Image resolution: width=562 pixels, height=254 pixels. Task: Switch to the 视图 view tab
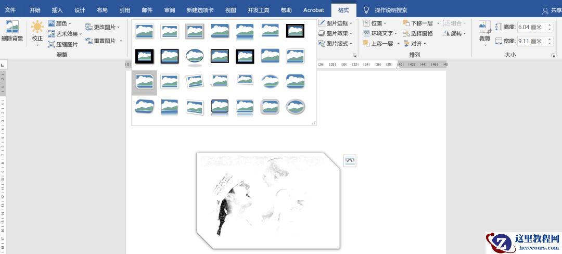pyautogui.click(x=231, y=10)
